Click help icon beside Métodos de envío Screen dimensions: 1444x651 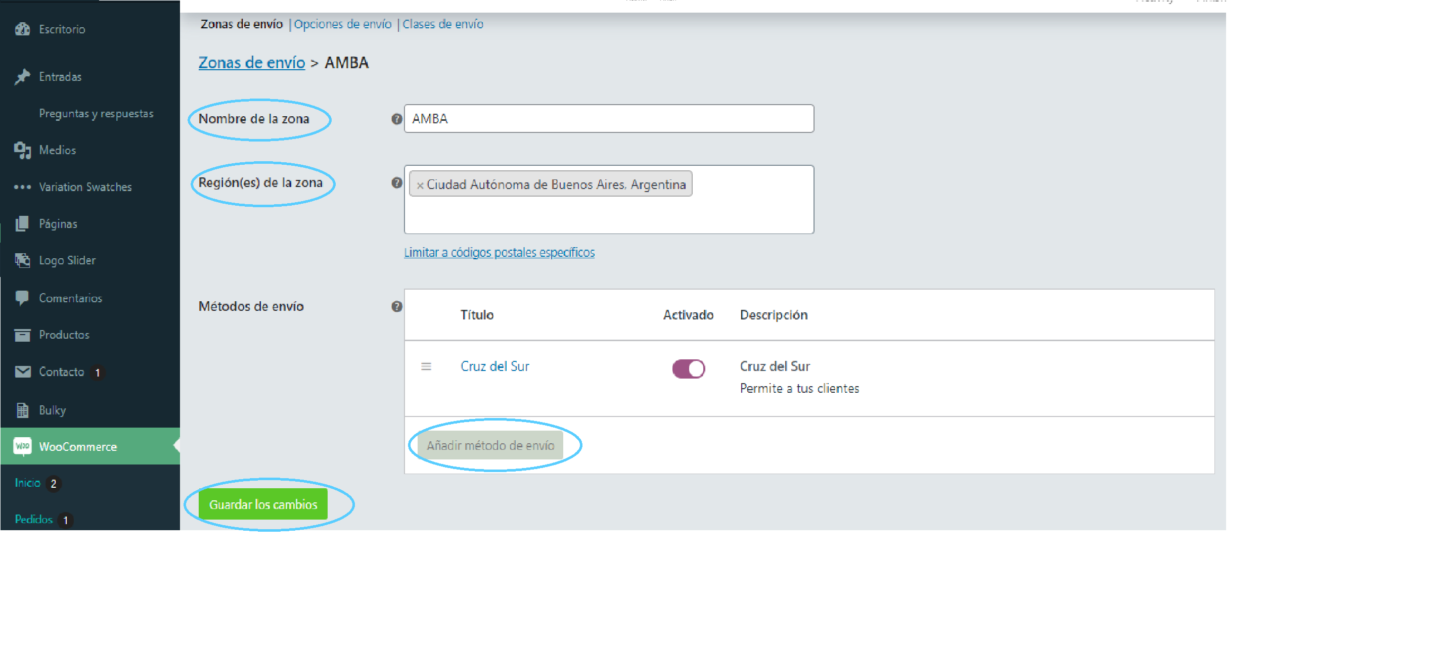[x=396, y=306]
